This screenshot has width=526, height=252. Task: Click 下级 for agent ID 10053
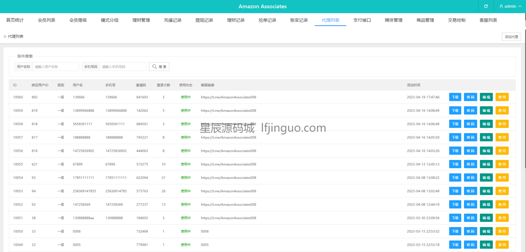pyautogui.click(x=455, y=191)
